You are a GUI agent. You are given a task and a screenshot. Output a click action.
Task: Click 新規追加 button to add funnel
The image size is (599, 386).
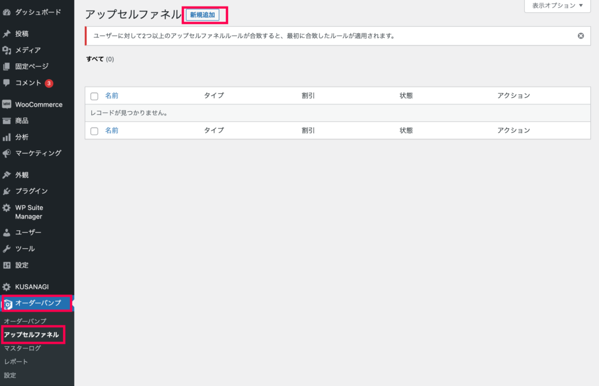pos(202,15)
